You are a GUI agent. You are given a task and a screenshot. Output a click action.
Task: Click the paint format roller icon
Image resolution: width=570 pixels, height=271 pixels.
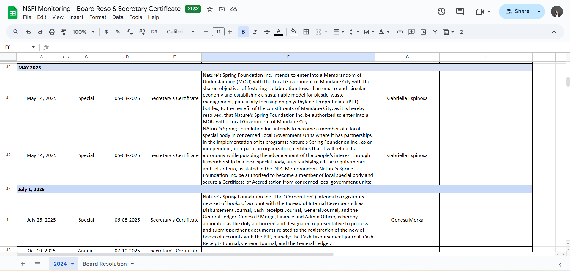[64, 32]
